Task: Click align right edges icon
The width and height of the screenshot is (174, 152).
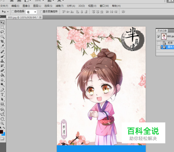Action: click(86, 12)
